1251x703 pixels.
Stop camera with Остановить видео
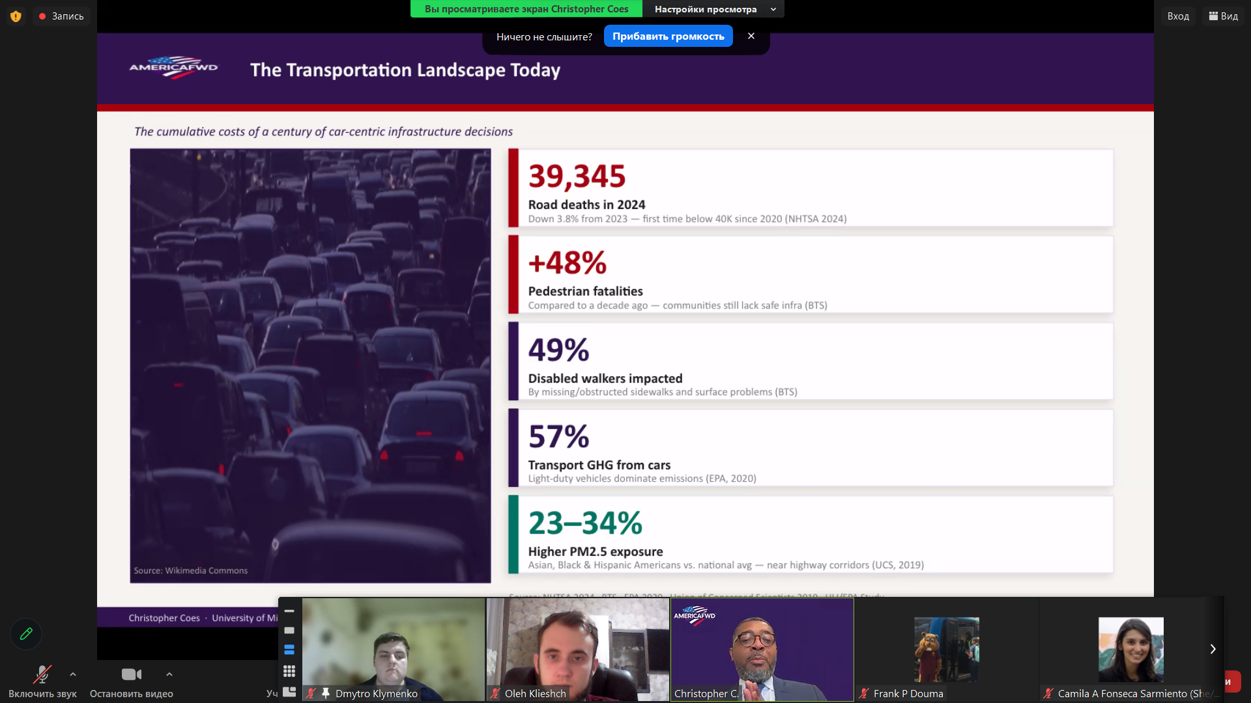point(131,680)
